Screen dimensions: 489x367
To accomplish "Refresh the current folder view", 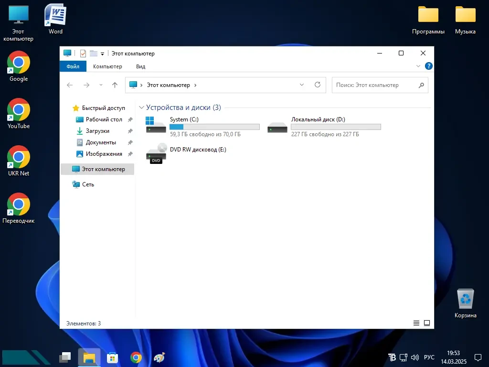I will tap(317, 85).
